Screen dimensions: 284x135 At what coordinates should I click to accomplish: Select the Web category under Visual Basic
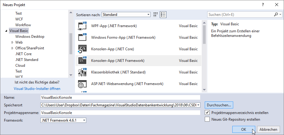(19, 42)
